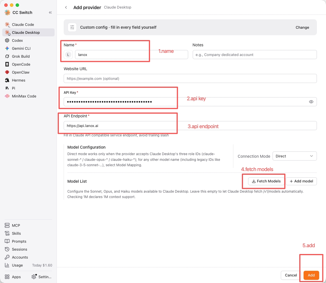Viewport: 326px width, 283px height.
Task: Click the 'Today $1.60' usage text
Action: 42,265
